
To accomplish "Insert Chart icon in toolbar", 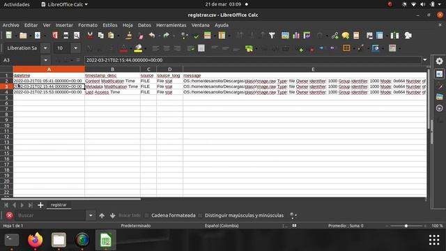I will coord(295,36).
